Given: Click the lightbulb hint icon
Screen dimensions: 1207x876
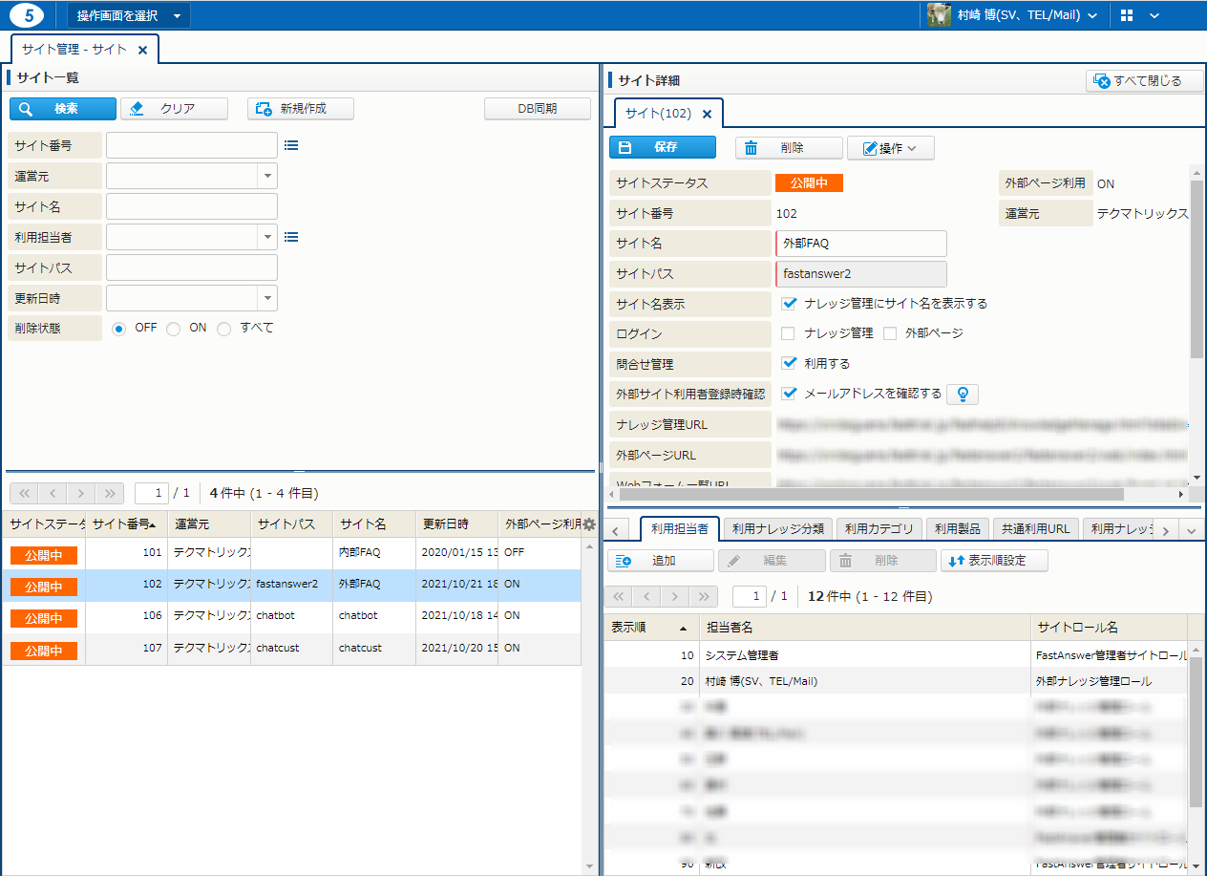Looking at the screenshot, I should 964,394.
